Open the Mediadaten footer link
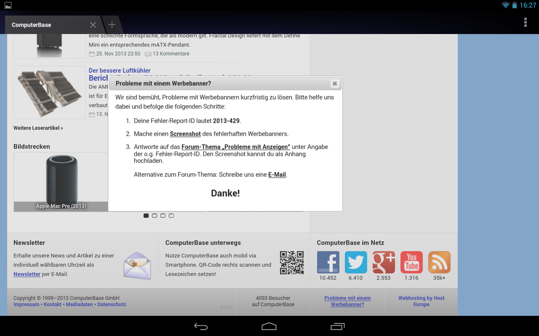The image size is (539, 336). (x=79, y=304)
